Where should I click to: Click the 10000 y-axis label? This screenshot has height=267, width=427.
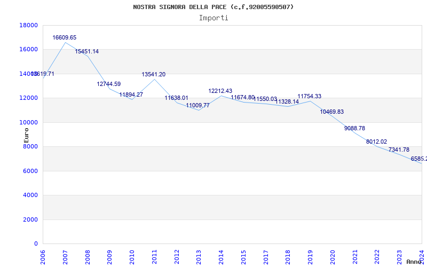[x=28, y=122]
